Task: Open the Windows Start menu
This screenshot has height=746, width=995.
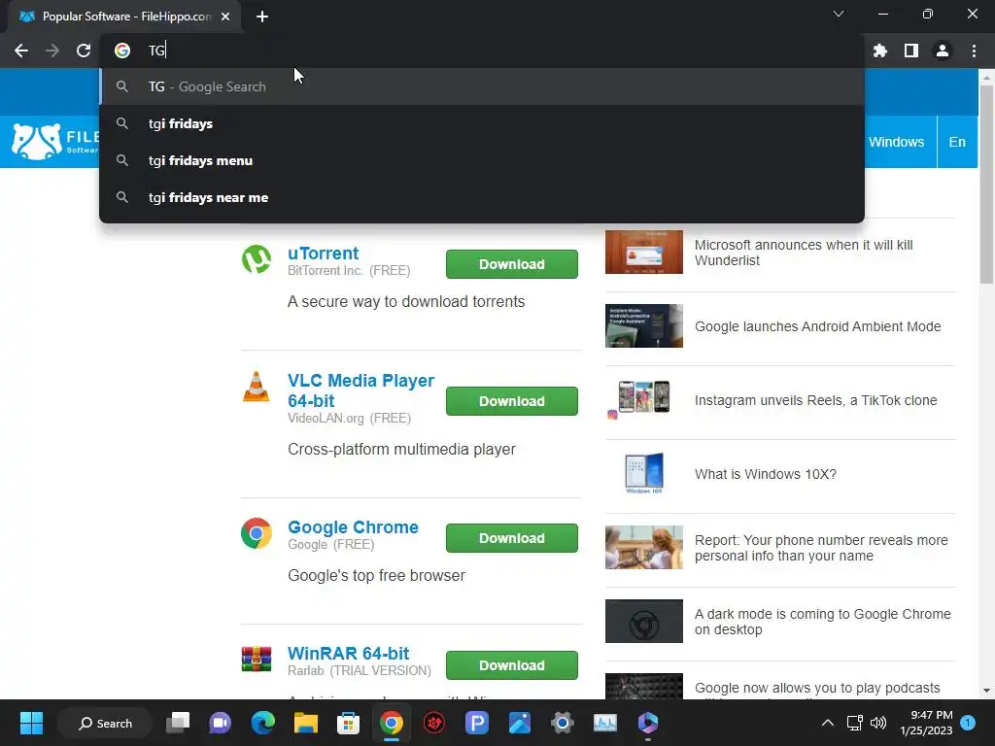Action: pos(31,723)
